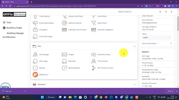The height and width of the screenshot is (100, 179).
Task: Open Firefox from the taskbar
Action: pos(106,97)
